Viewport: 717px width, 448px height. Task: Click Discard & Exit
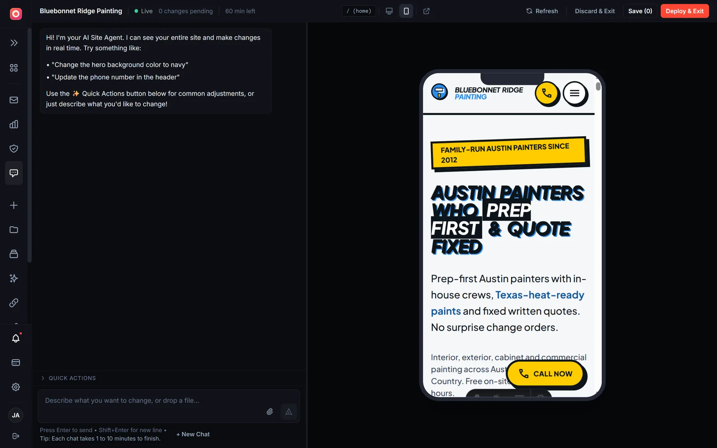pyautogui.click(x=595, y=11)
